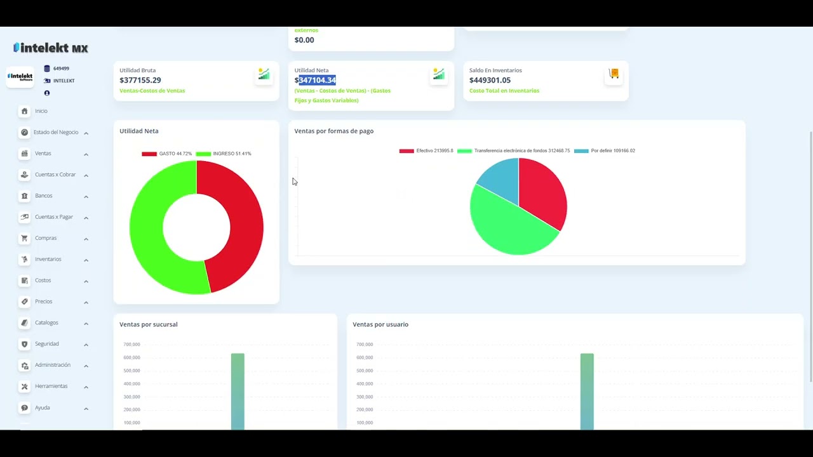This screenshot has height=457, width=813.
Task: Click the Gastos Fijos y Gastos Variables formula
Action: pyautogui.click(x=342, y=95)
